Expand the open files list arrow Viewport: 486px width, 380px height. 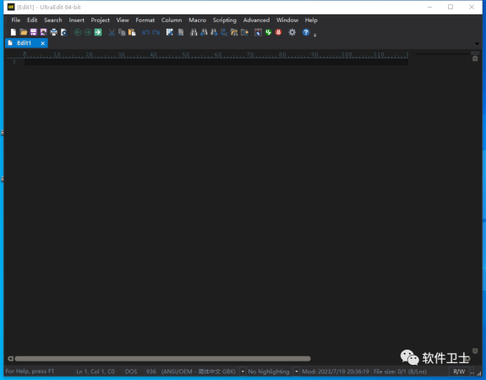click(x=477, y=44)
